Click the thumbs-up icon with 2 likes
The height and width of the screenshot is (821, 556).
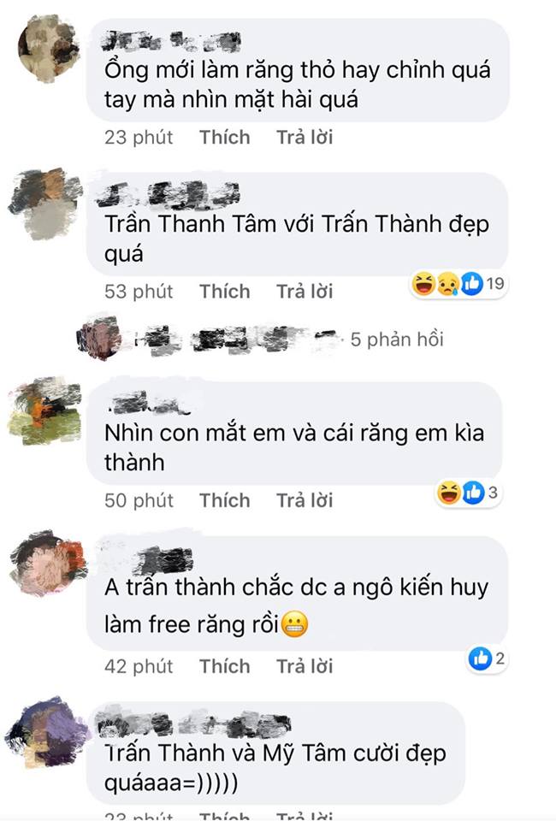click(481, 659)
